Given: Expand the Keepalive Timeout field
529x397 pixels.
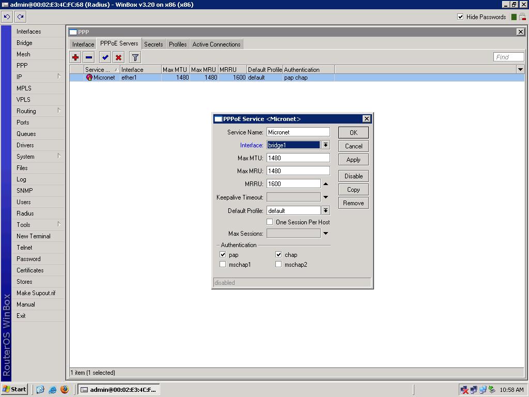Looking at the screenshot, I should coord(325,197).
